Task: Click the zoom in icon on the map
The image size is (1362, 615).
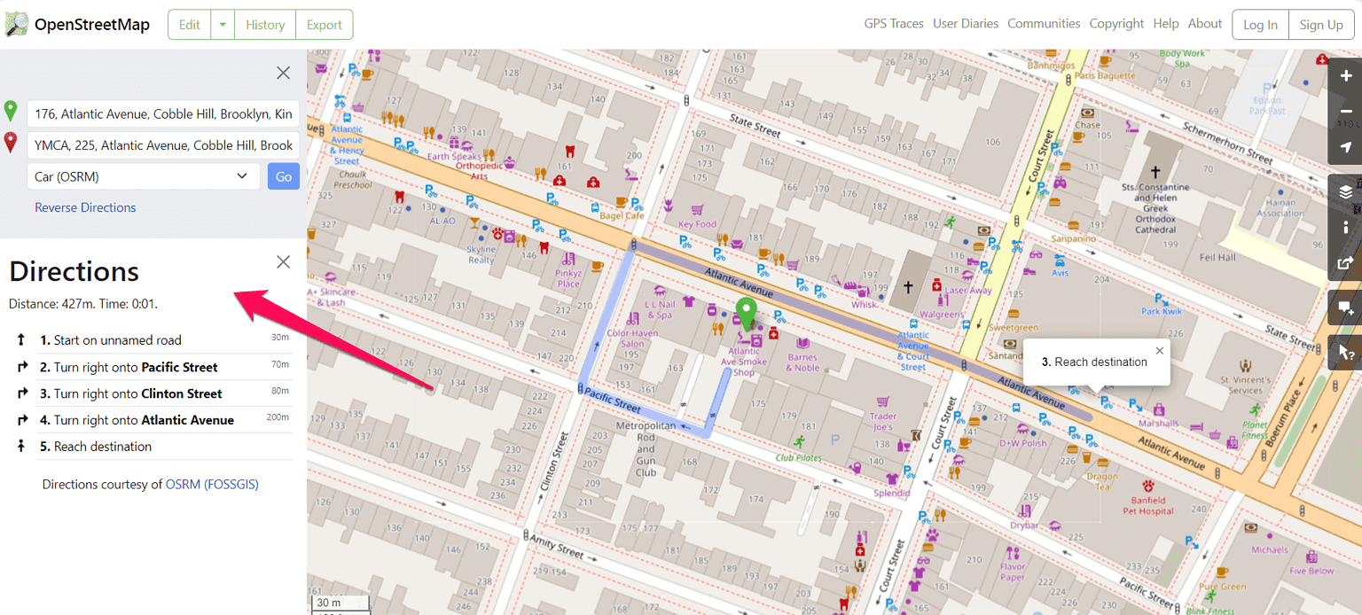Action: pyautogui.click(x=1345, y=76)
